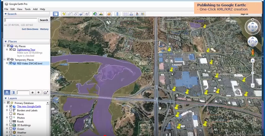The image size is (265, 136).
Task: Open the Help menu
Action: coord(43,9)
